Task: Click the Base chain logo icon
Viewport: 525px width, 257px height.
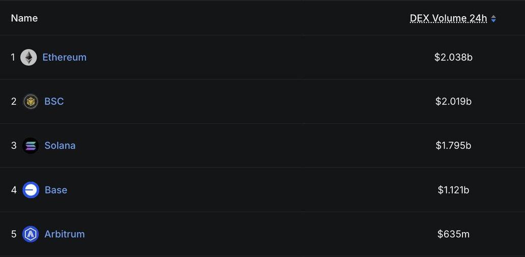Action: click(x=31, y=190)
